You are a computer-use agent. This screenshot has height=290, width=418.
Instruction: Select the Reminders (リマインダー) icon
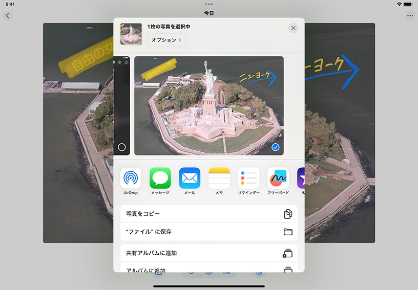pos(249,178)
